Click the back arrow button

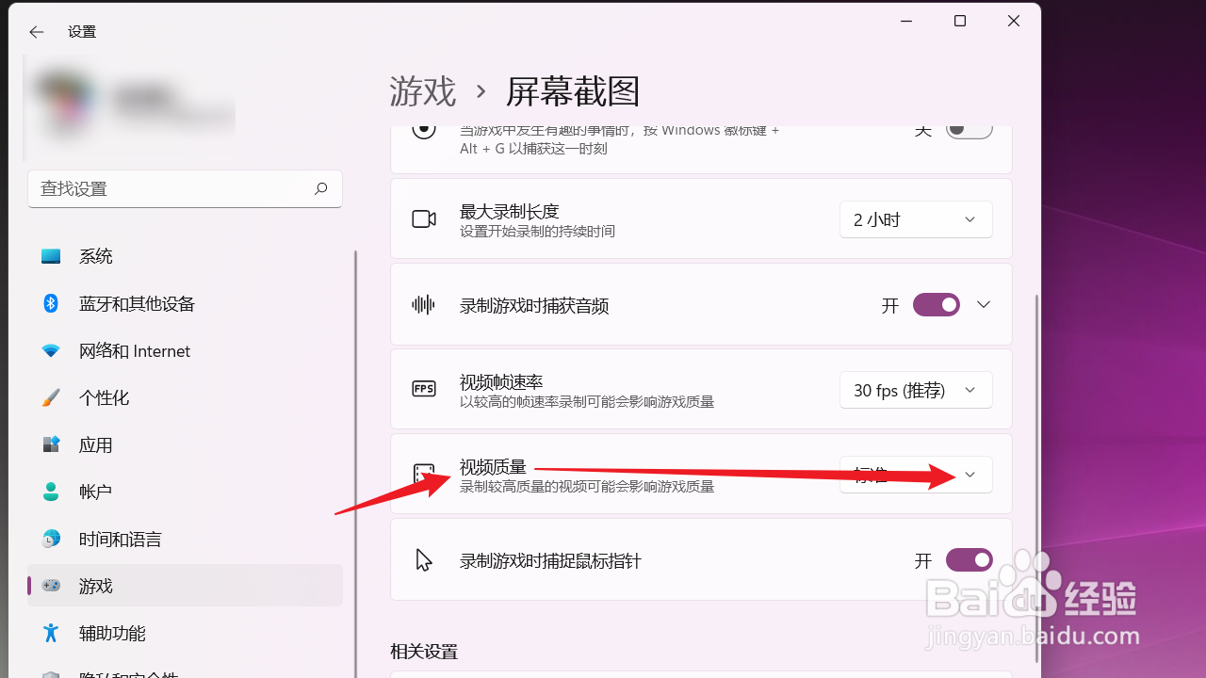[x=36, y=31]
